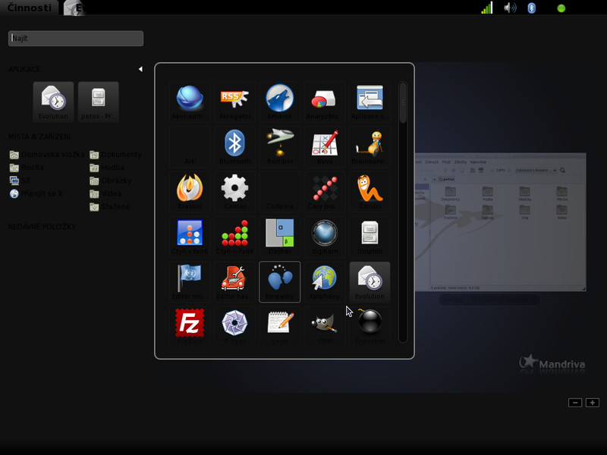The height and width of the screenshot is (455, 607).
Task: Open the Stažené downloads folder
Action: point(110,206)
